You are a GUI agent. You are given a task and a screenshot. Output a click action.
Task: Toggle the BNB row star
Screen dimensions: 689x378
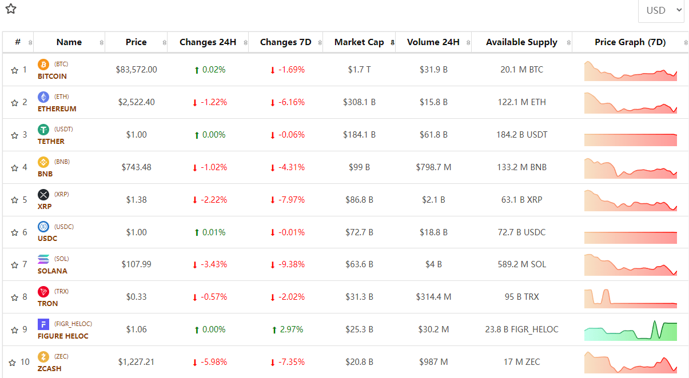[x=14, y=168]
